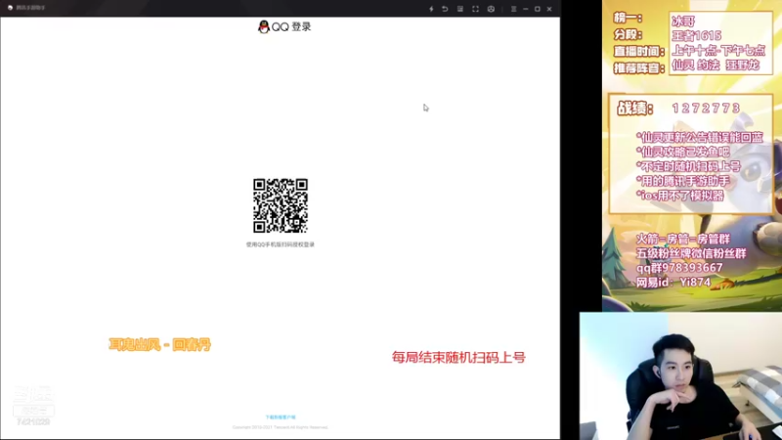Click the '1272773' record number

706,108
